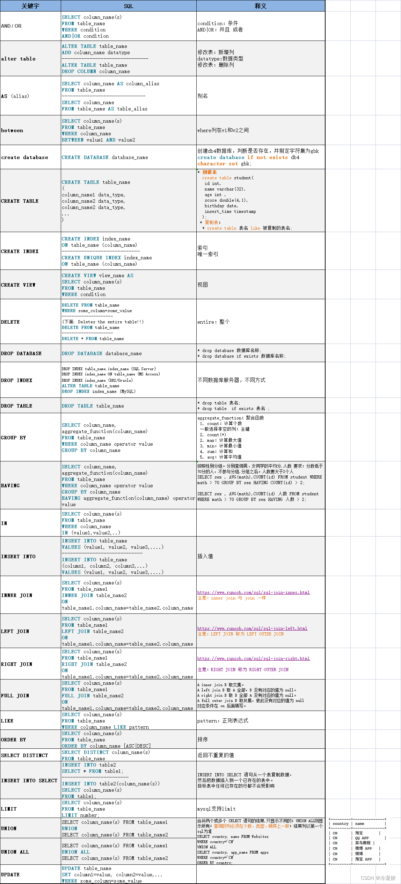Select the 释义 header cell

tap(261, 6)
